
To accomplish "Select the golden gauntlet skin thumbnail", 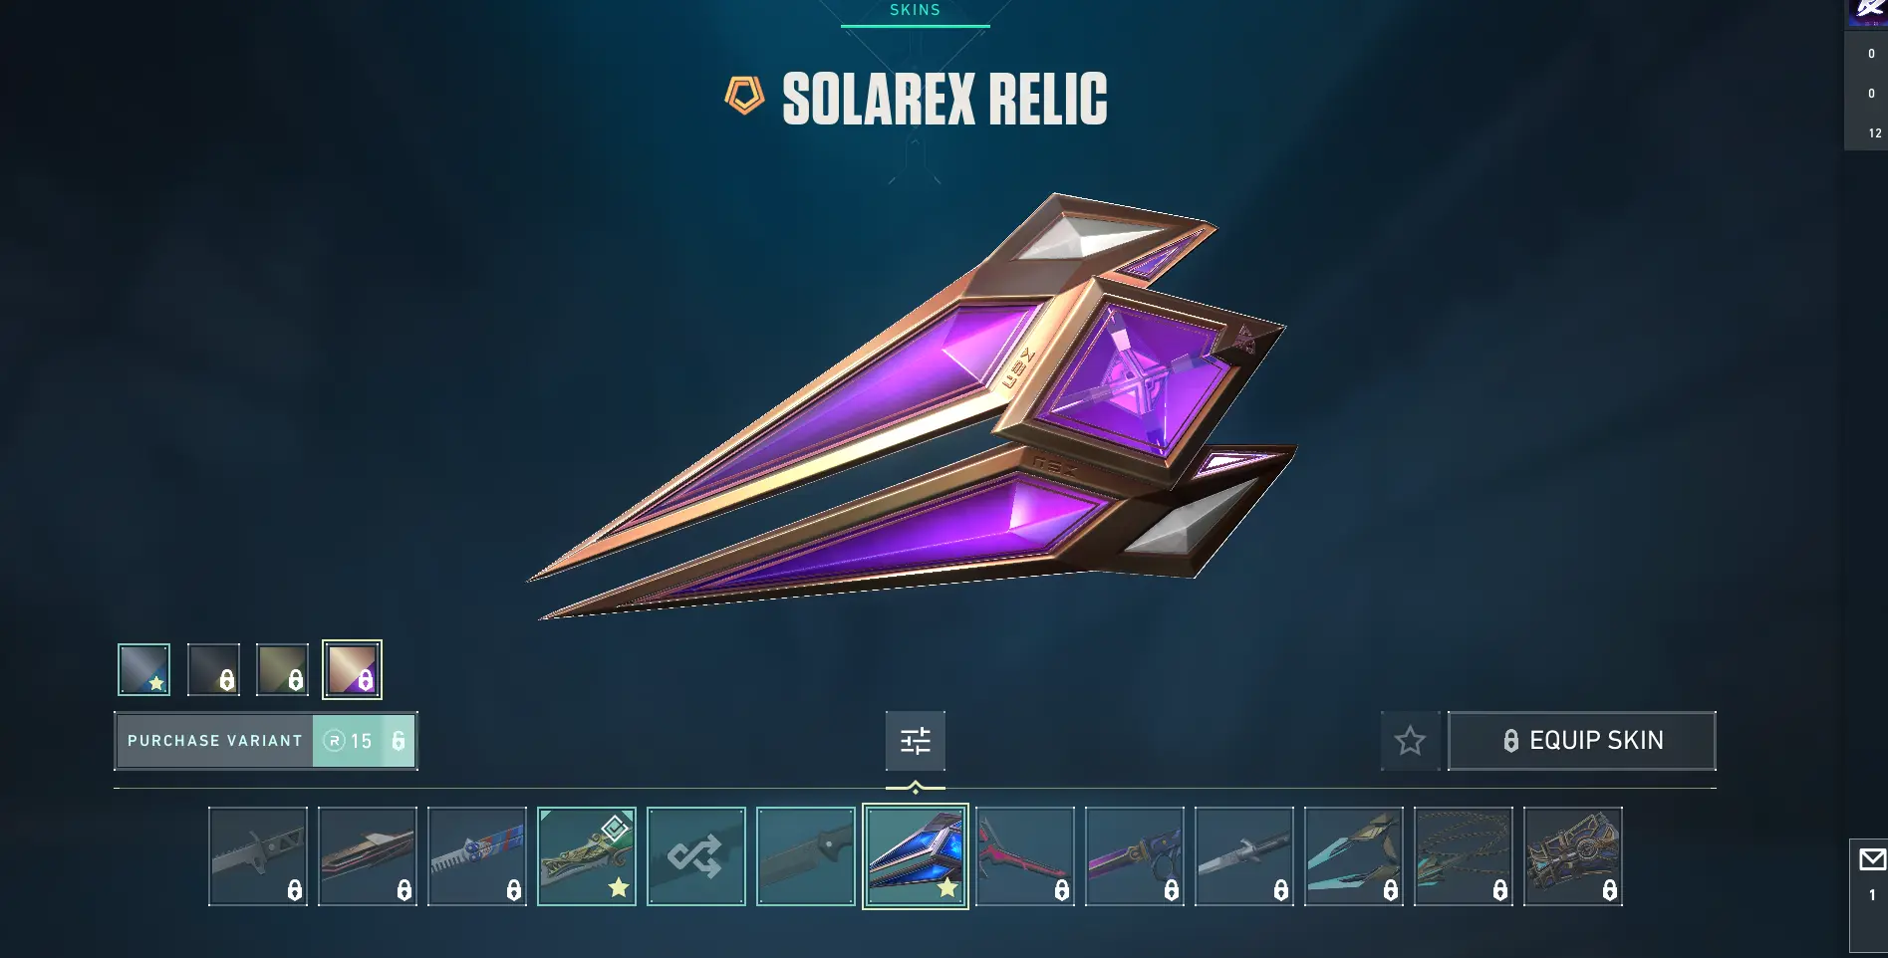I will (1572, 856).
